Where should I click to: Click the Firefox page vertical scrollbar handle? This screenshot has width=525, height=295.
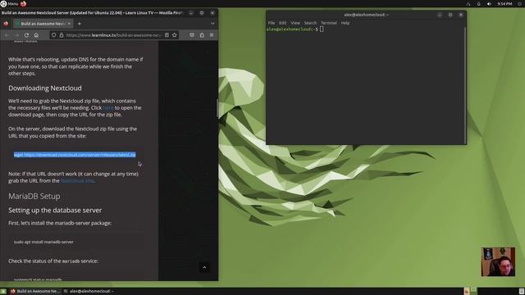[217, 109]
